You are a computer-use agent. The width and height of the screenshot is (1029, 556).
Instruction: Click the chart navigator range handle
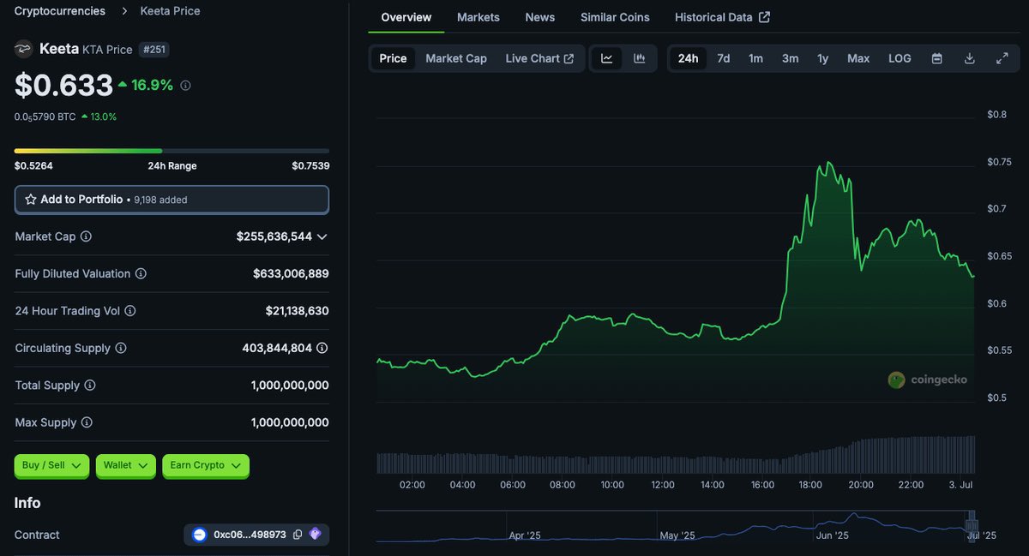(x=972, y=524)
